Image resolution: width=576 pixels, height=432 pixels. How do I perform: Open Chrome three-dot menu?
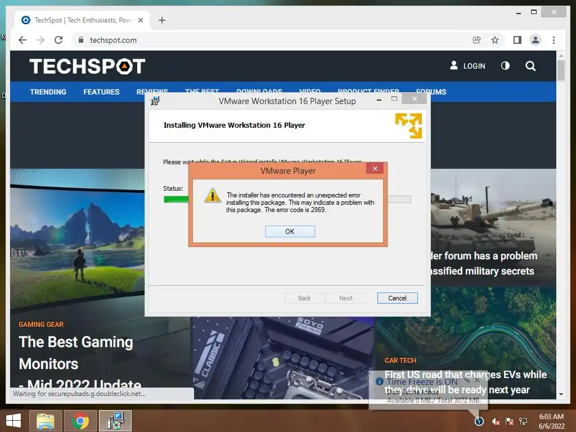coord(553,40)
